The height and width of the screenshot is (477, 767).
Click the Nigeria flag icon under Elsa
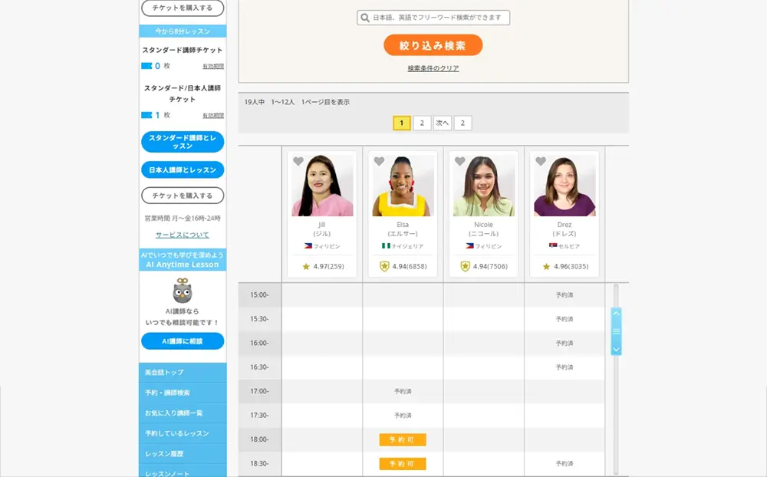click(386, 246)
